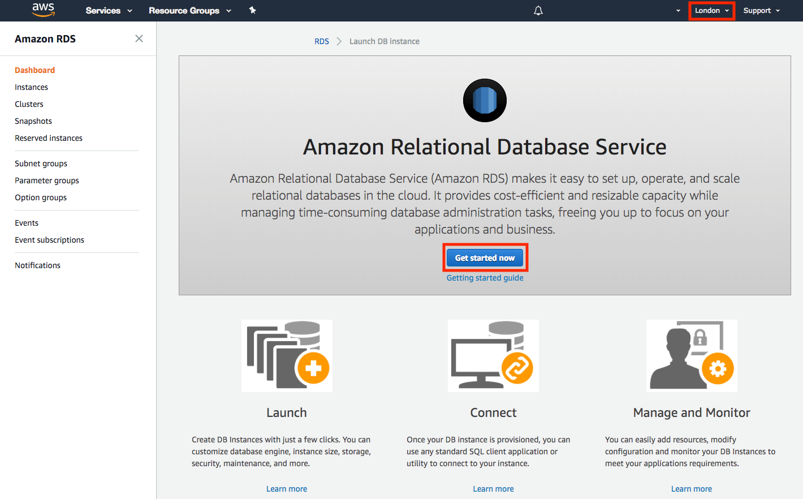Image resolution: width=803 pixels, height=499 pixels.
Task: Click Learn more under Launch
Action: point(287,489)
